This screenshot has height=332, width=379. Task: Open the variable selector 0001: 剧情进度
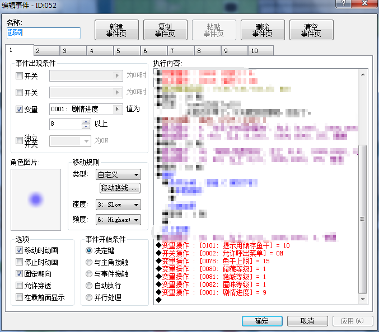(86, 109)
